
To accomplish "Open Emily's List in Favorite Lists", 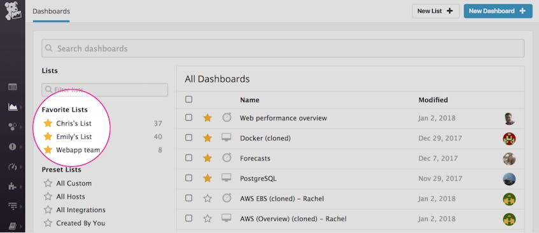I will [74, 136].
